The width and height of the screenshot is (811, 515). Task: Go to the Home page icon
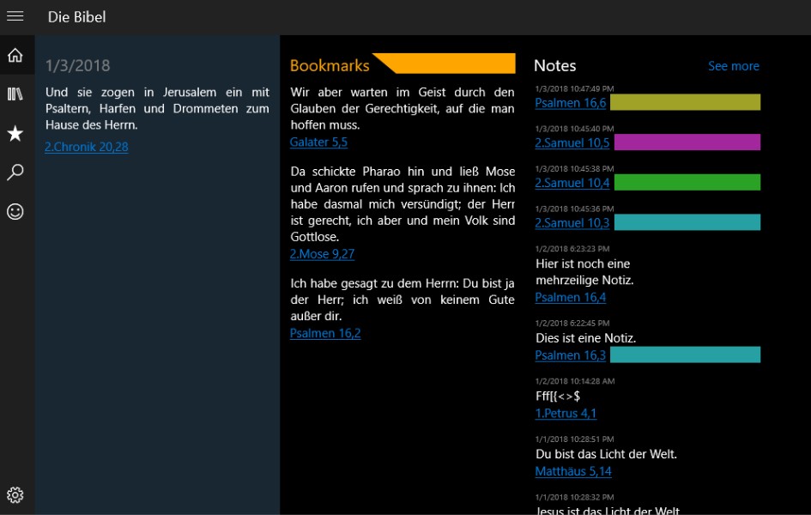pyautogui.click(x=15, y=56)
